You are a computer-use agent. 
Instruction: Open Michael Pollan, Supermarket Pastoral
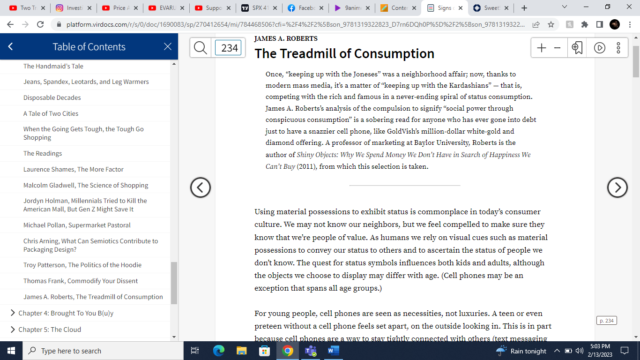click(77, 225)
